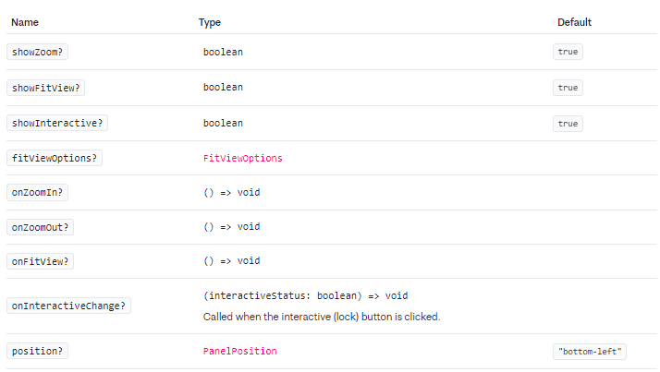Open the FitViewOptions type link
Screen dimensions: 660x372
pos(242,158)
